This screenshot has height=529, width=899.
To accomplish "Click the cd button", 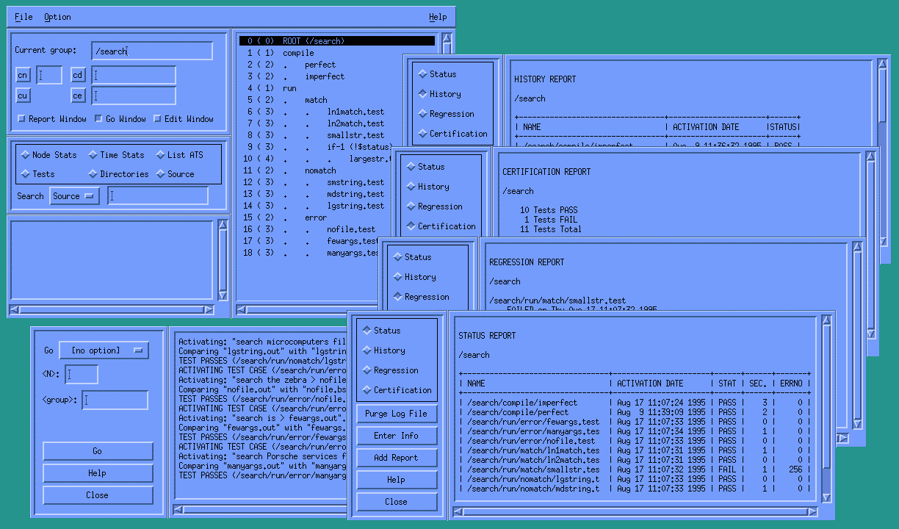I will (x=78, y=76).
